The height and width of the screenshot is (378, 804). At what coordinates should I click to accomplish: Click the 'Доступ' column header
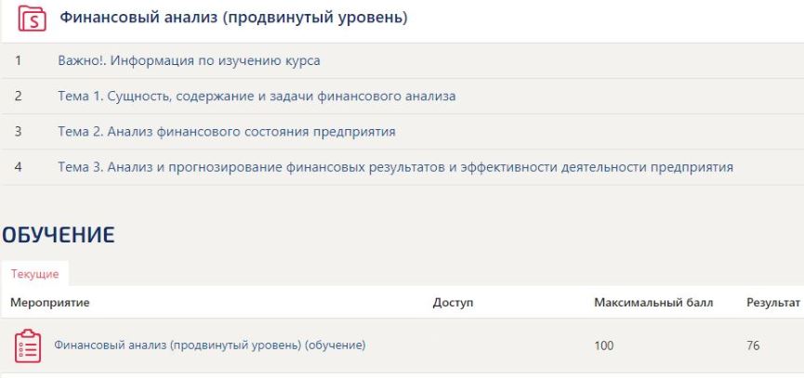453,303
